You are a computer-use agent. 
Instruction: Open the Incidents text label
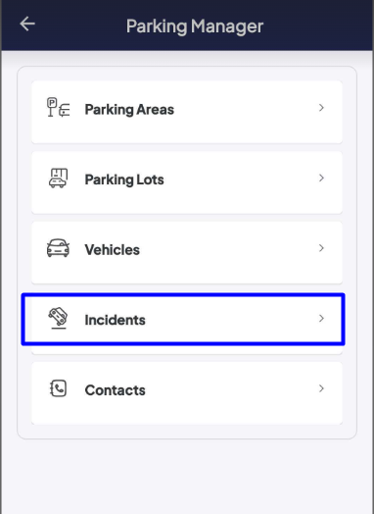[115, 320]
